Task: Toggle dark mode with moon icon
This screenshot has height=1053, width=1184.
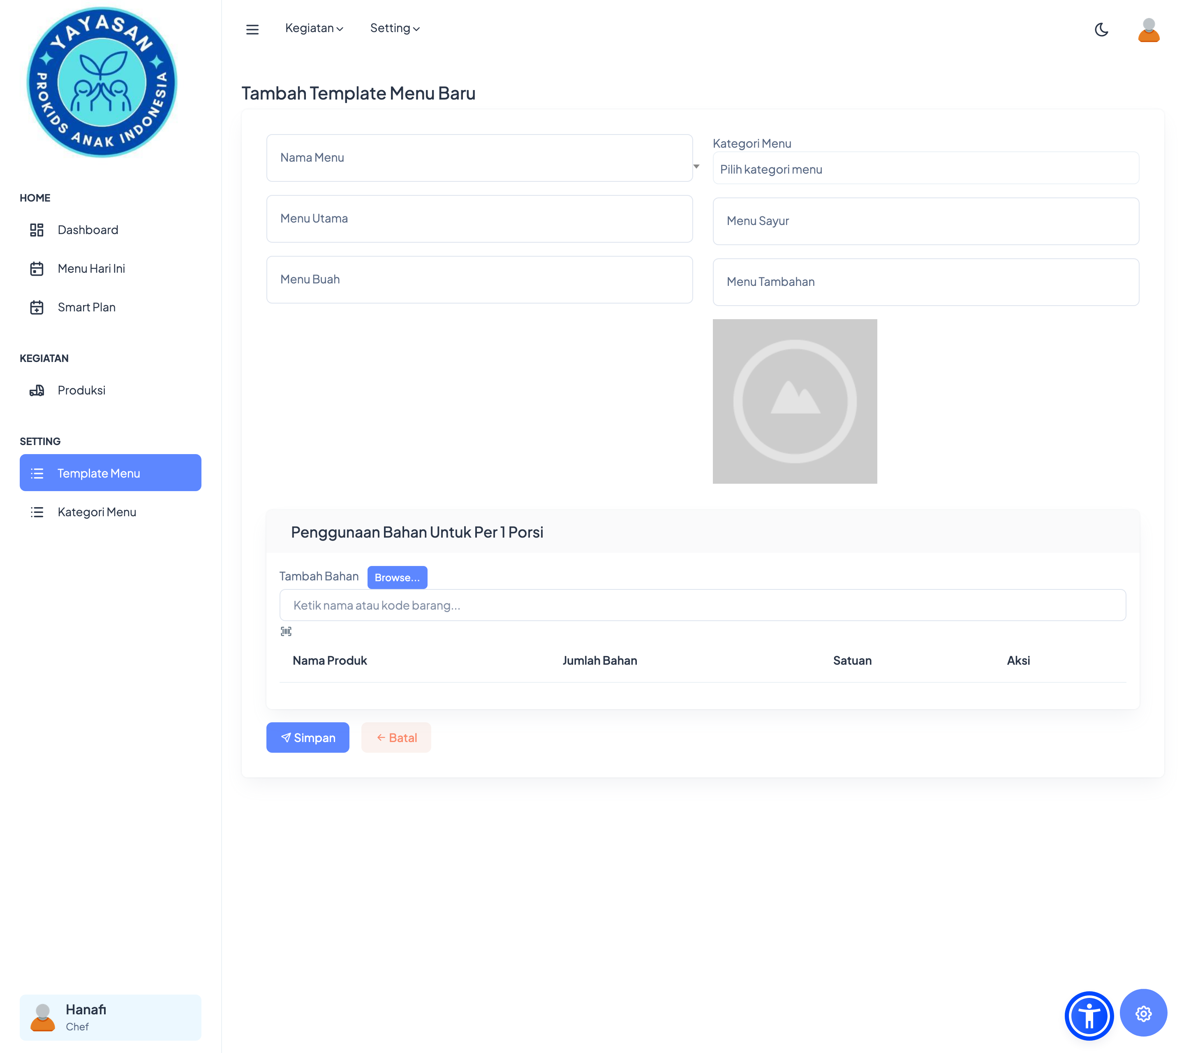Action: coord(1101,29)
